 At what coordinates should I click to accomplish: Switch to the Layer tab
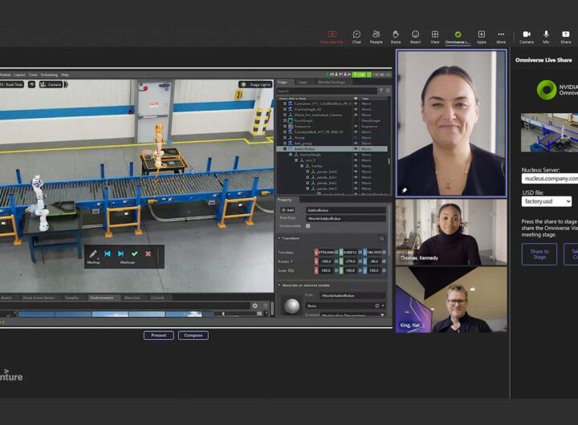[x=303, y=82]
